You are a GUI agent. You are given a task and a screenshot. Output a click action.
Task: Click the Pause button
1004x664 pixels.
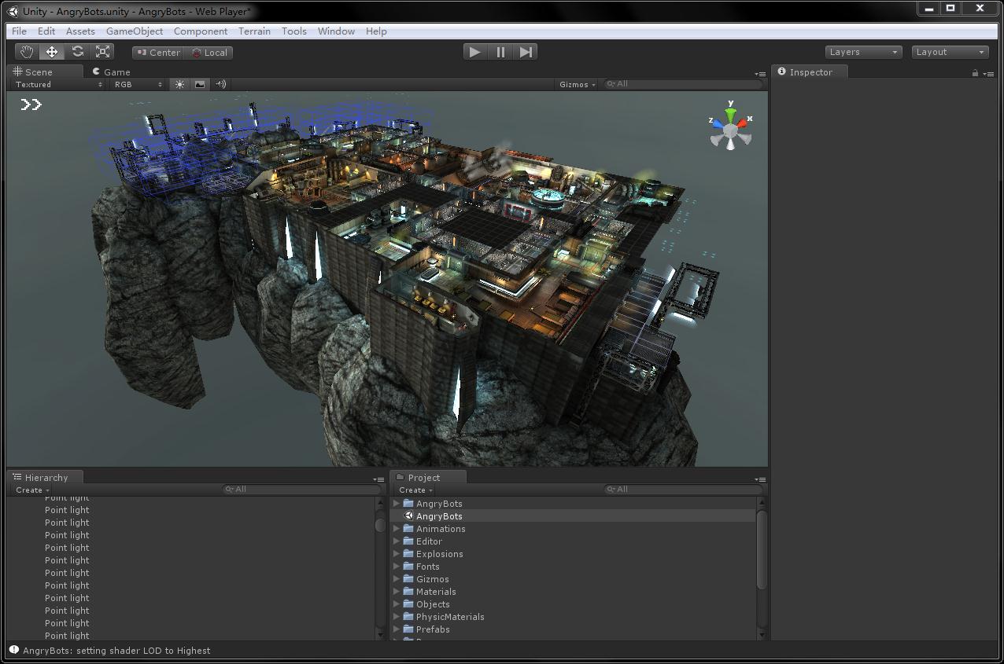pyautogui.click(x=500, y=52)
